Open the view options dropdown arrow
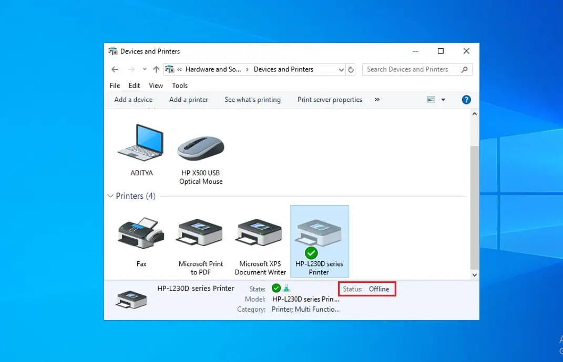This screenshot has height=362, width=563. [x=443, y=100]
